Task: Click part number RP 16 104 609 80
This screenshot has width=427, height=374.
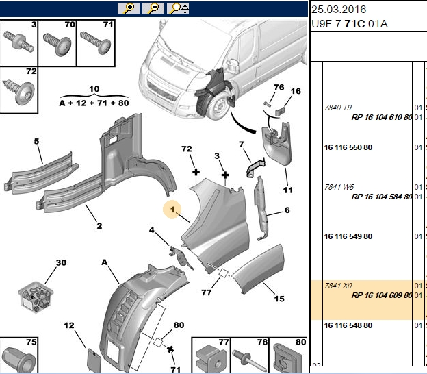Action: [382, 295]
